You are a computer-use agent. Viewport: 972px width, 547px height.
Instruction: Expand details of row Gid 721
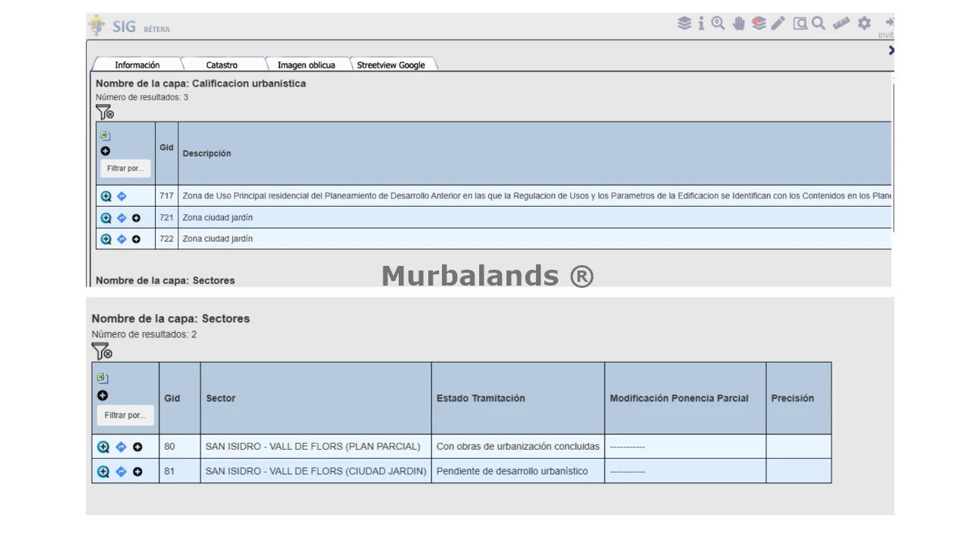136,218
